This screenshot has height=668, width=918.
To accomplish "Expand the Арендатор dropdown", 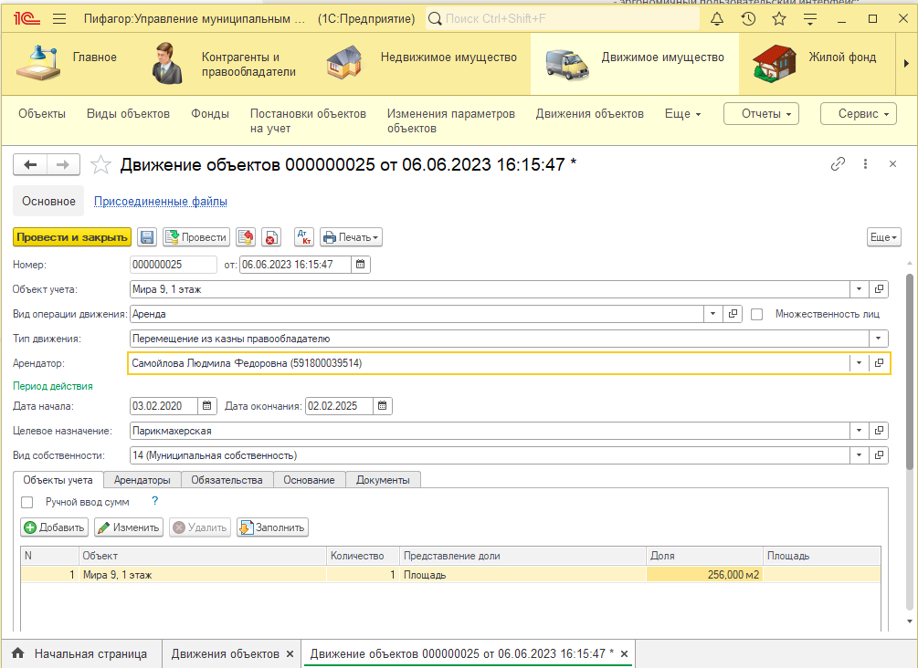I will pyautogui.click(x=859, y=363).
